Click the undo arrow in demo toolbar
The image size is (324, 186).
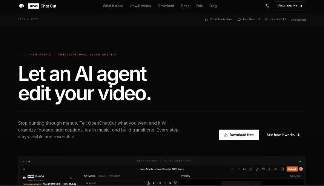(x=232, y=169)
